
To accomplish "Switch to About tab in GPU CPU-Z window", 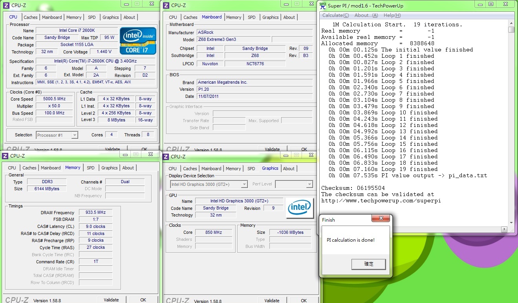I will pyautogui.click(x=289, y=169).
